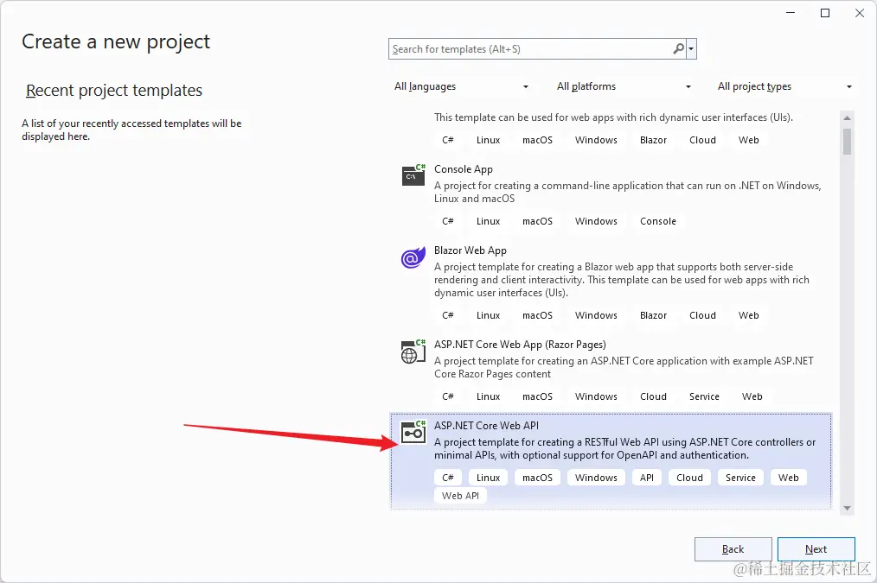Click the Recent project templates heading
877x583 pixels.
pyautogui.click(x=114, y=91)
